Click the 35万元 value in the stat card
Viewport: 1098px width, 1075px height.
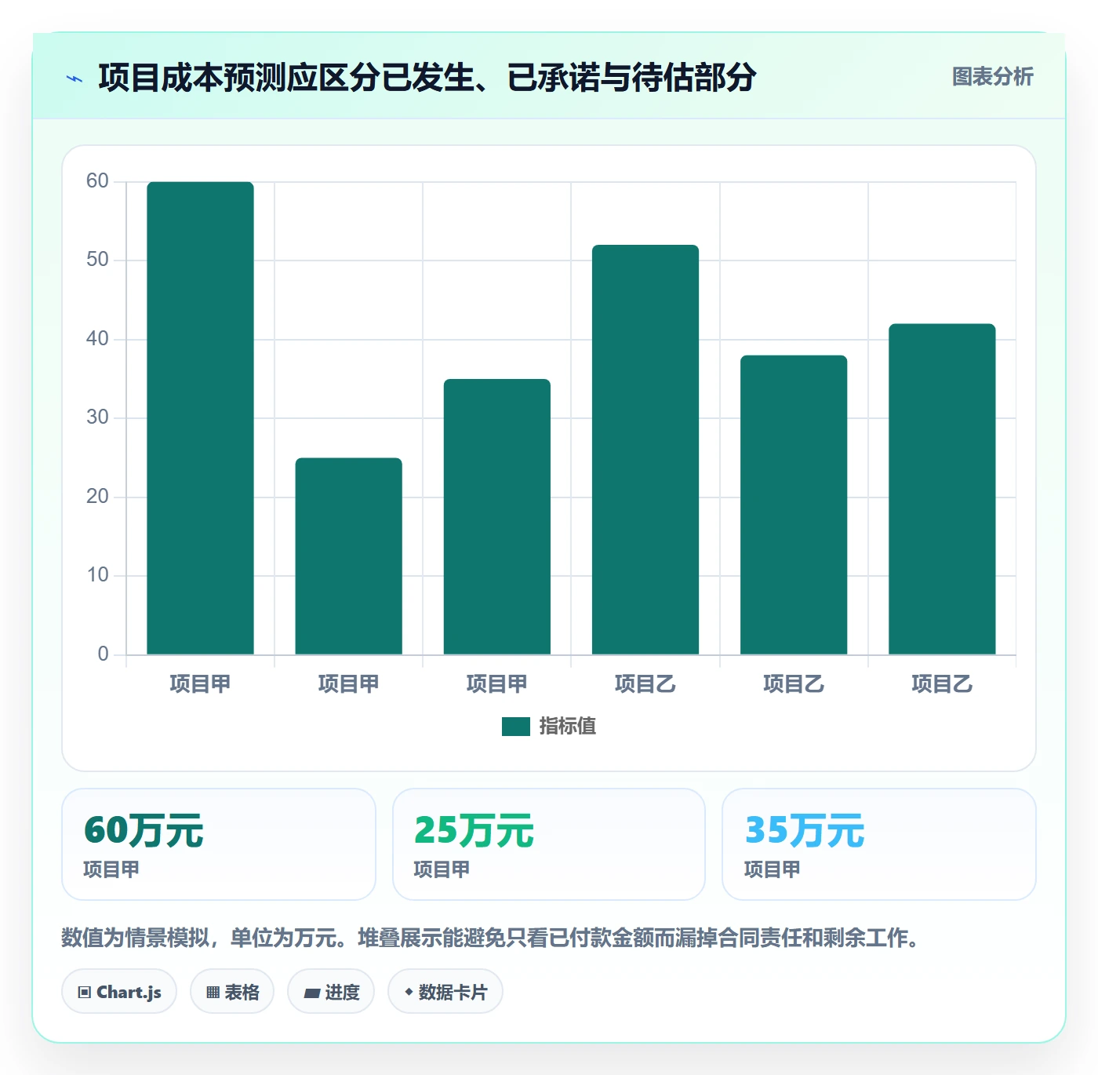pyautogui.click(x=805, y=830)
